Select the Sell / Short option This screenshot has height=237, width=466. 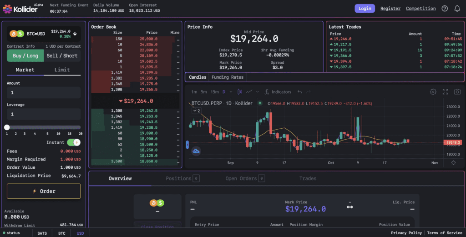62,55
